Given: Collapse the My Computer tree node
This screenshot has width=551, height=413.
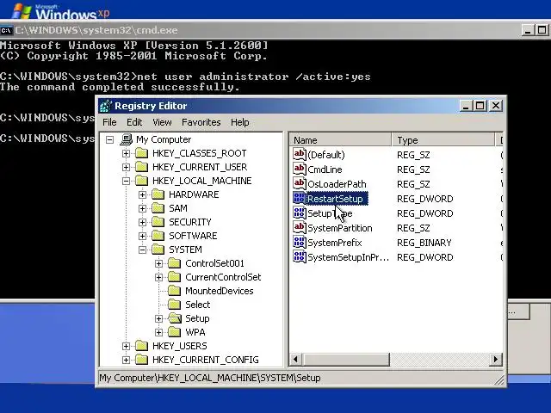Looking at the screenshot, I should (109, 139).
